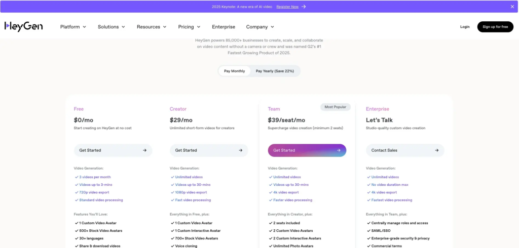Click the Enterprise plan title in pricing card

click(377, 109)
